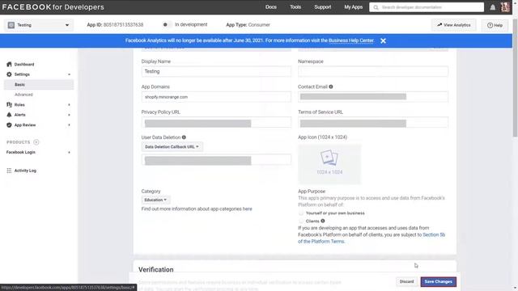Click the Help button
This screenshot has height=291, width=518.
pos(495,25)
